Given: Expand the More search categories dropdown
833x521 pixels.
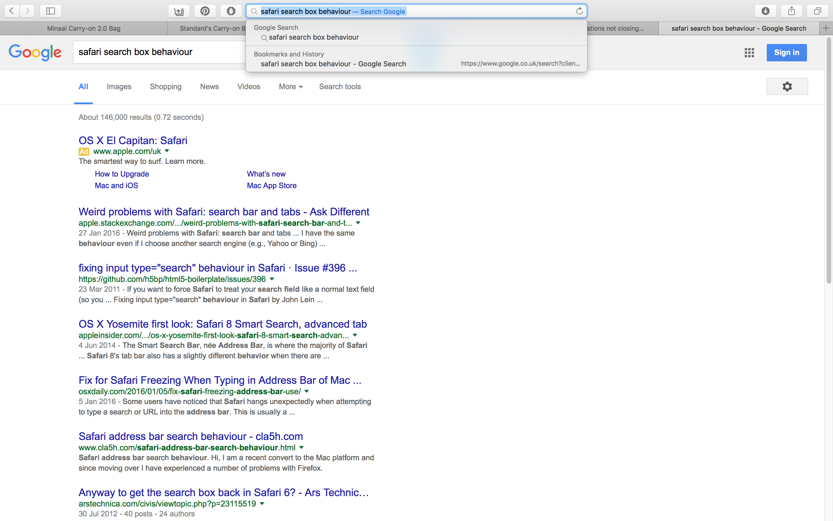Looking at the screenshot, I should pyautogui.click(x=291, y=87).
